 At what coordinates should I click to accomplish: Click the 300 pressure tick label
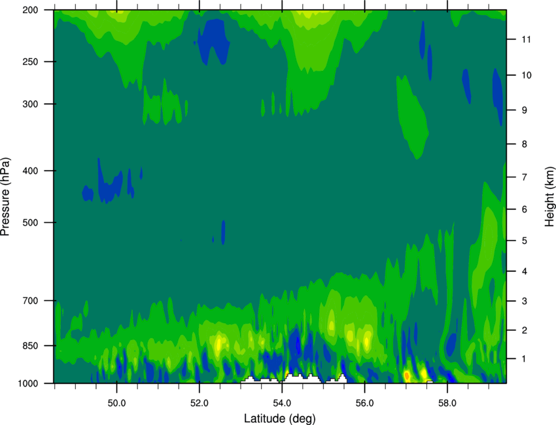pos(31,104)
